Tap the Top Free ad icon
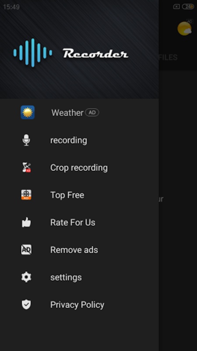 click(x=26, y=195)
